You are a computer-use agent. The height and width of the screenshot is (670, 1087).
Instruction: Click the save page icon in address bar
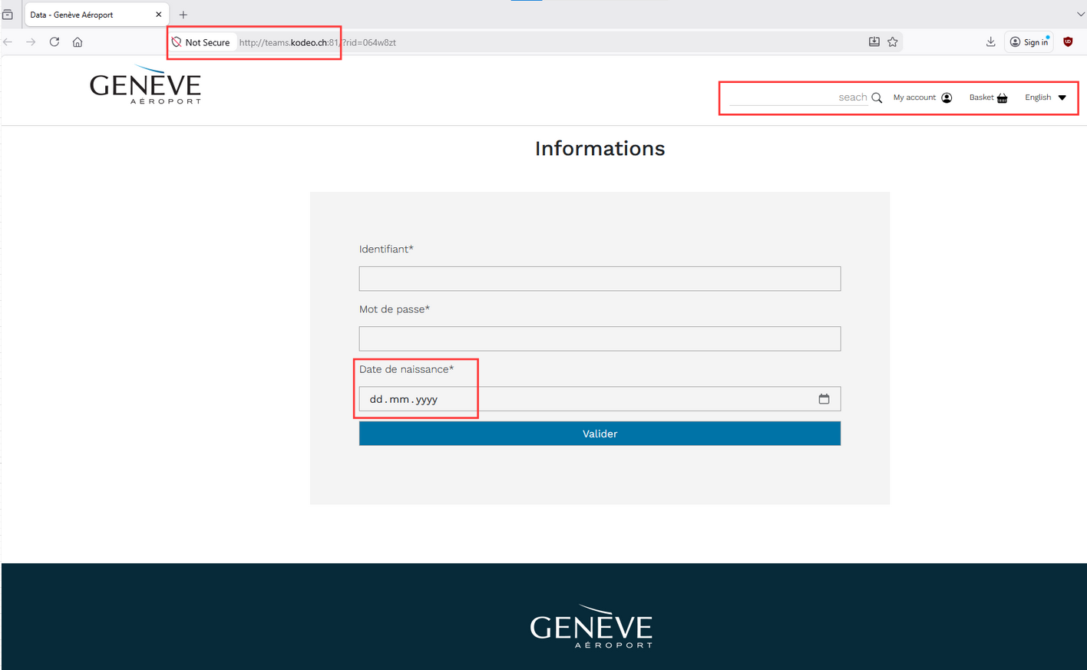(874, 42)
